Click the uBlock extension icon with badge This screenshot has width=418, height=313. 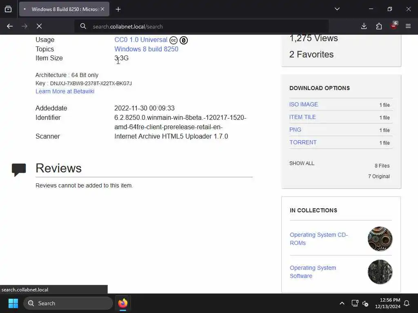tap(394, 26)
